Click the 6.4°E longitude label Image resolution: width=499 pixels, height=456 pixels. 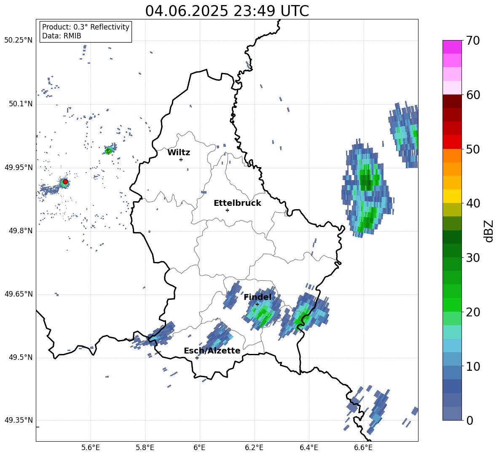(309, 448)
